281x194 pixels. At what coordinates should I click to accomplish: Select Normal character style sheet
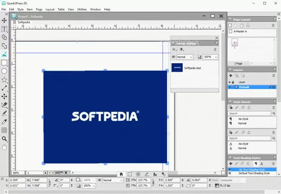pos(252,148)
